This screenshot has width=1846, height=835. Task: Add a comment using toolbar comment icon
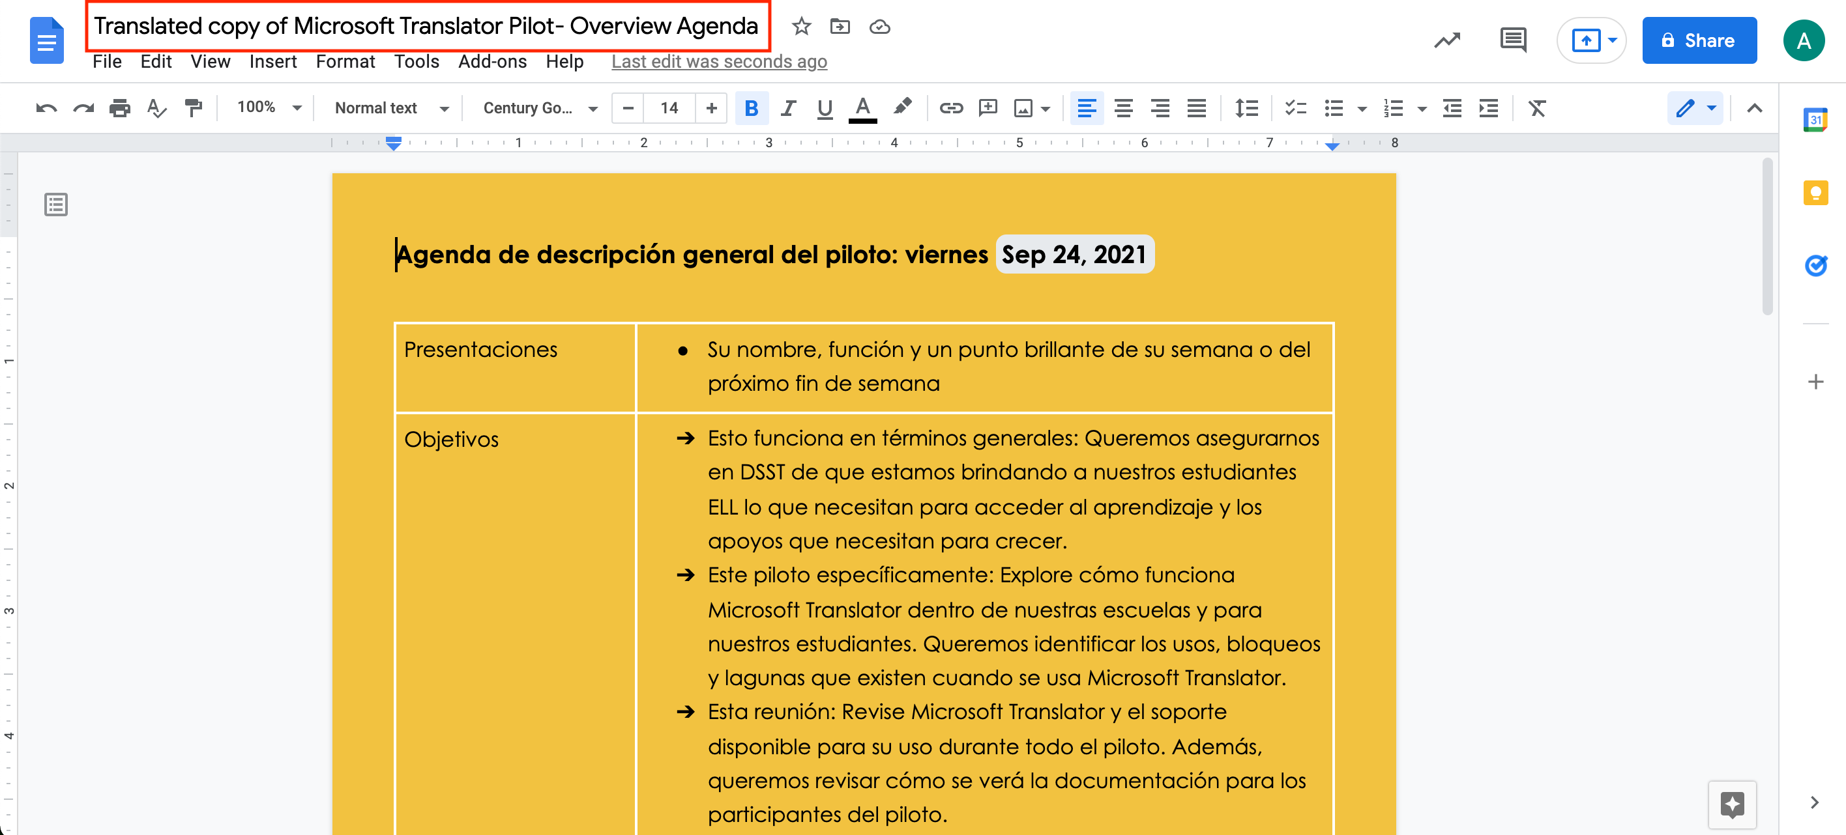click(x=988, y=108)
